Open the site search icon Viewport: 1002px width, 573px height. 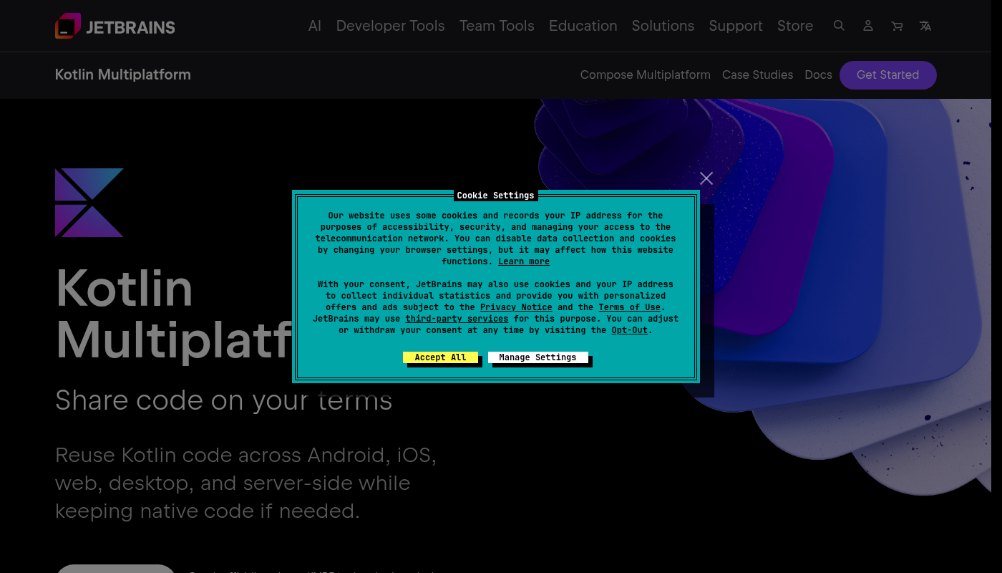pyautogui.click(x=839, y=26)
